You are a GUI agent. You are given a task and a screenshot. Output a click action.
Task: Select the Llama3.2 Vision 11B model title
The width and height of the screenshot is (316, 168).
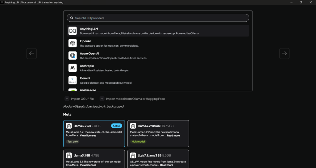(151, 126)
